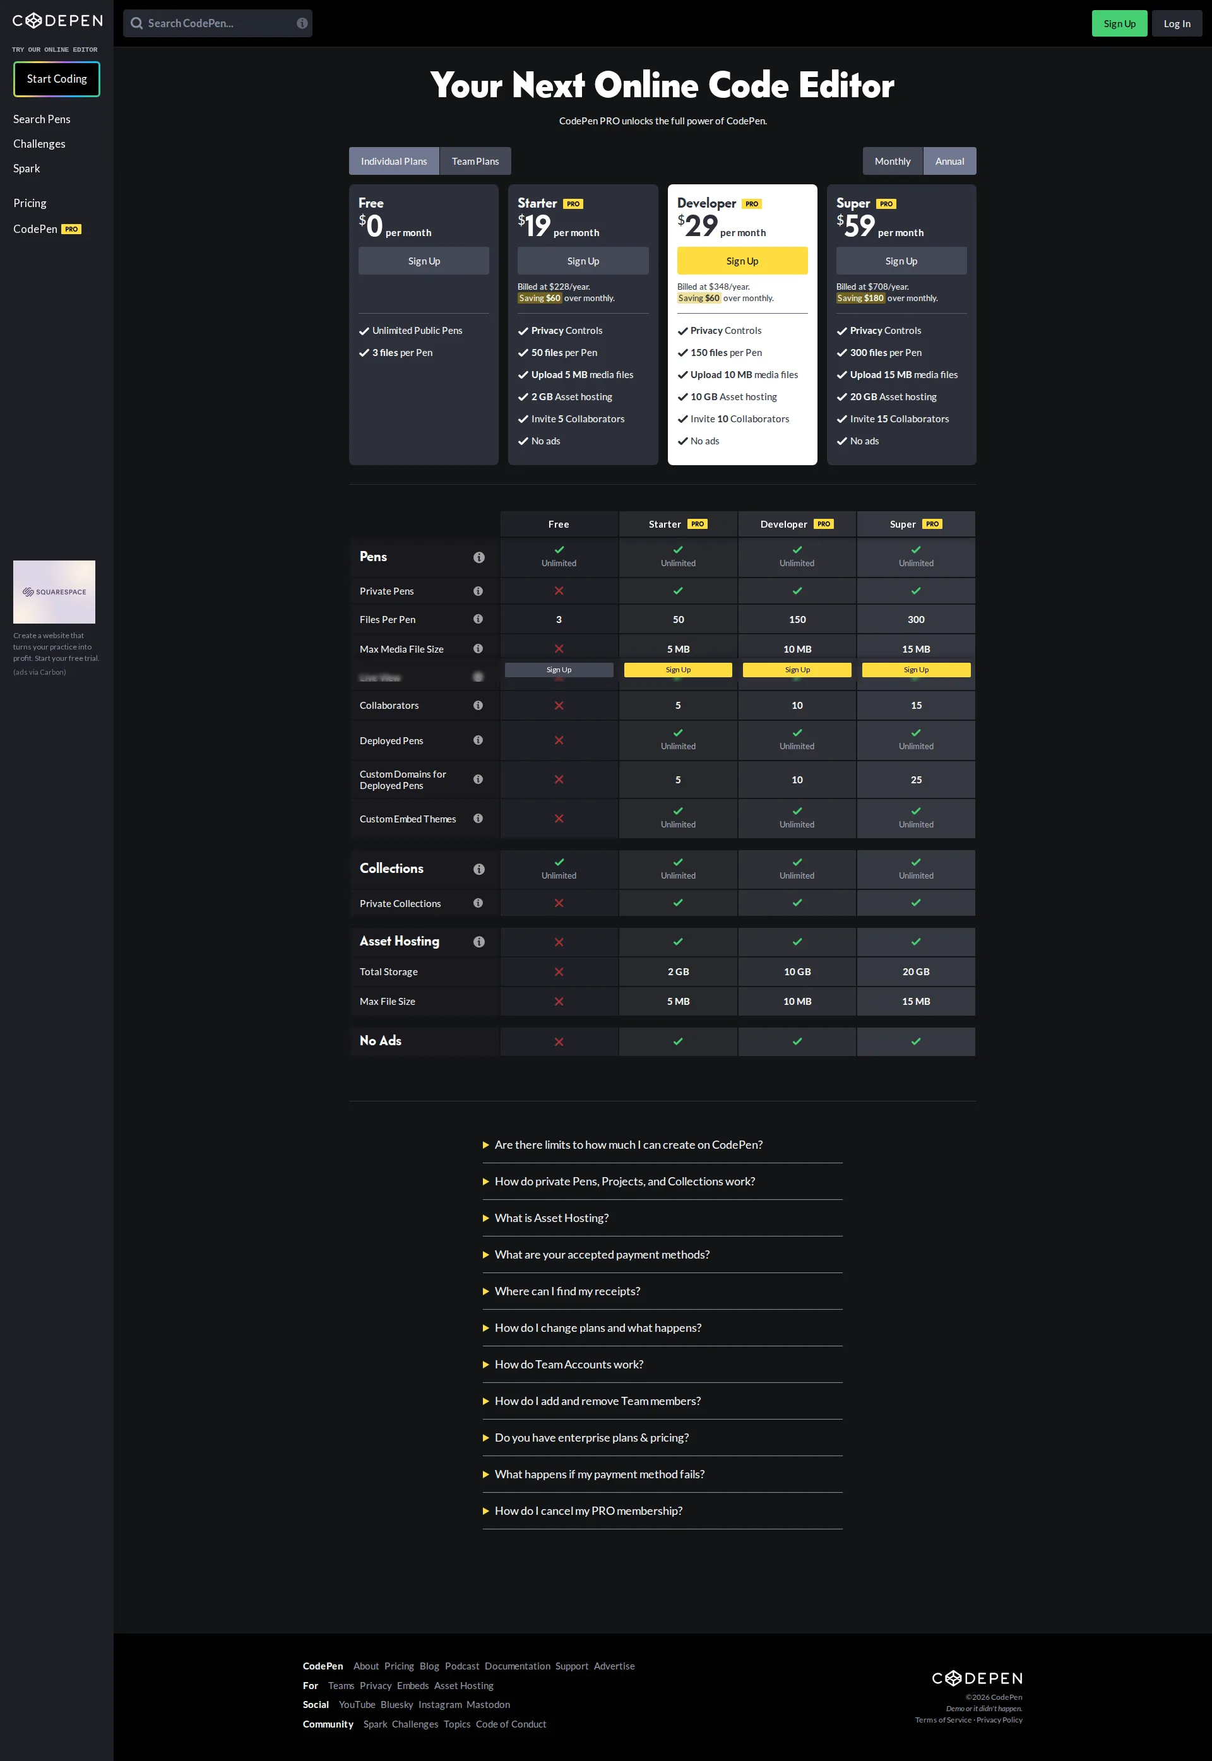The image size is (1212, 1761).
Task: Click the Start Coding button
Action: [x=56, y=78]
